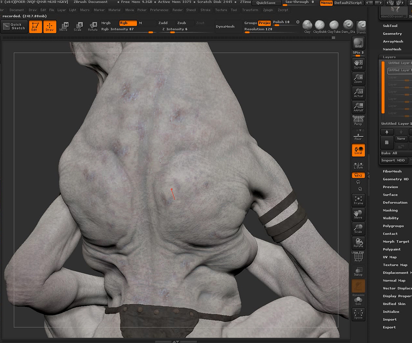This screenshot has height=343, width=412.
Task: Switch to Scale transform mode in the top shelf
Action: tap(78, 26)
